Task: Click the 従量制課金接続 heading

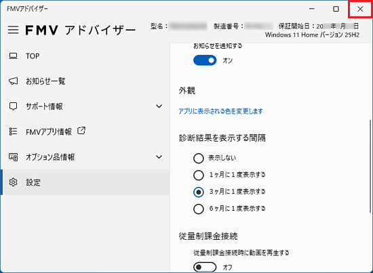Action: (x=208, y=236)
